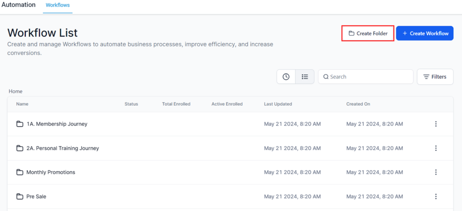Screen dimensions: 462x211
Task: Sort by the Last Updated column header
Action: click(278, 104)
